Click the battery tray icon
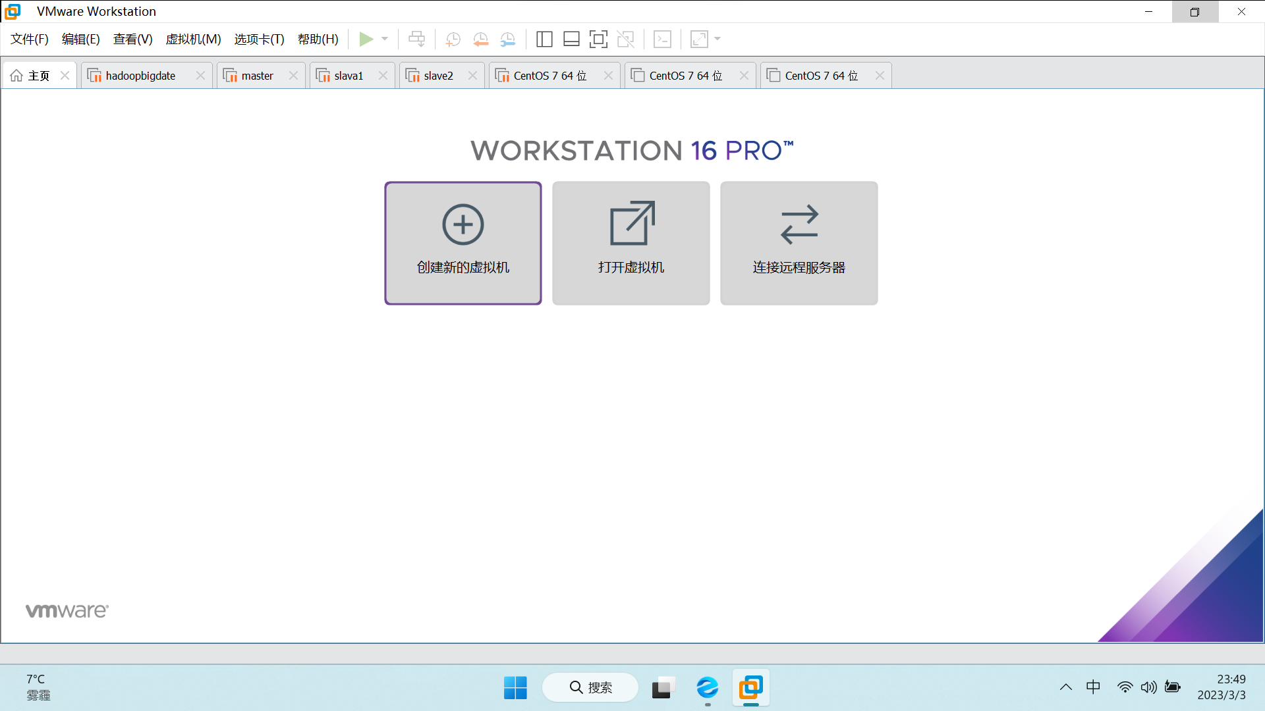This screenshot has height=711, width=1265. click(x=1173, y=687)
